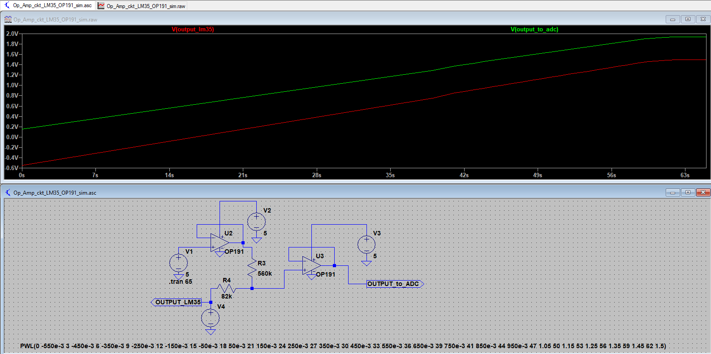Click the 14s label on time axis
The height and width of the screenshot is (354, 711).
click(169, 175)
